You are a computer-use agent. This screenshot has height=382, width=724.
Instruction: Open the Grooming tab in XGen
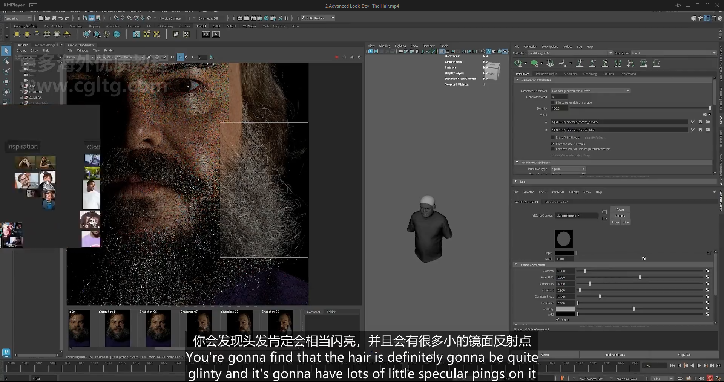pyautogui.click(x=590, y=74)
